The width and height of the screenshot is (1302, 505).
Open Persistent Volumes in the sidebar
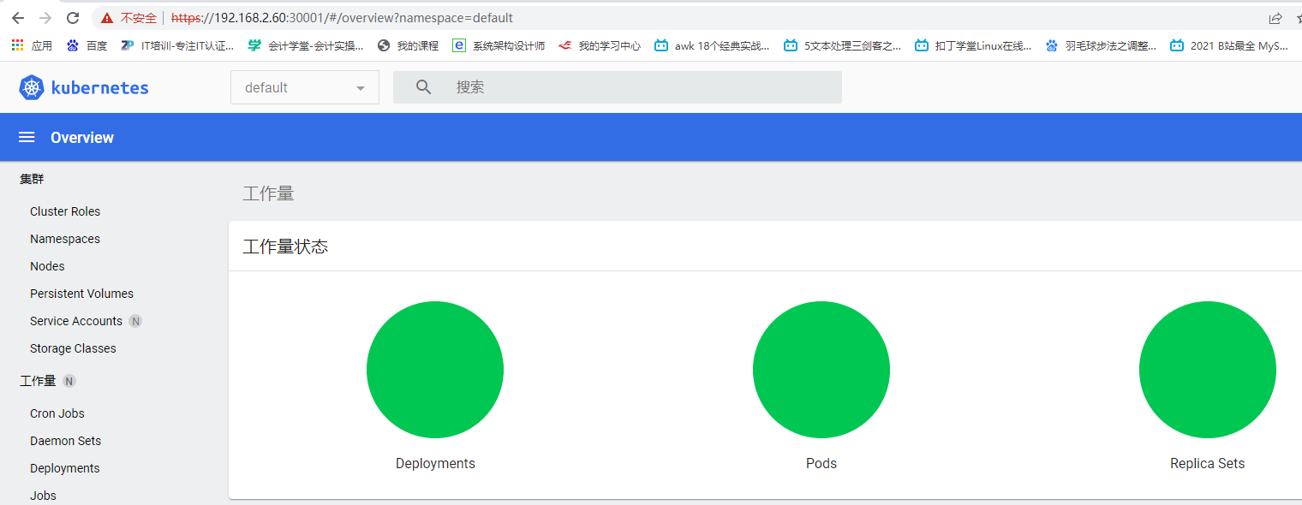(x=81, y=294)
